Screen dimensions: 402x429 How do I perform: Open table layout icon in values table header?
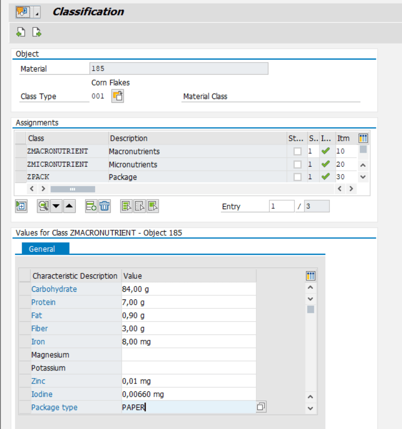[x=310, y=275]
